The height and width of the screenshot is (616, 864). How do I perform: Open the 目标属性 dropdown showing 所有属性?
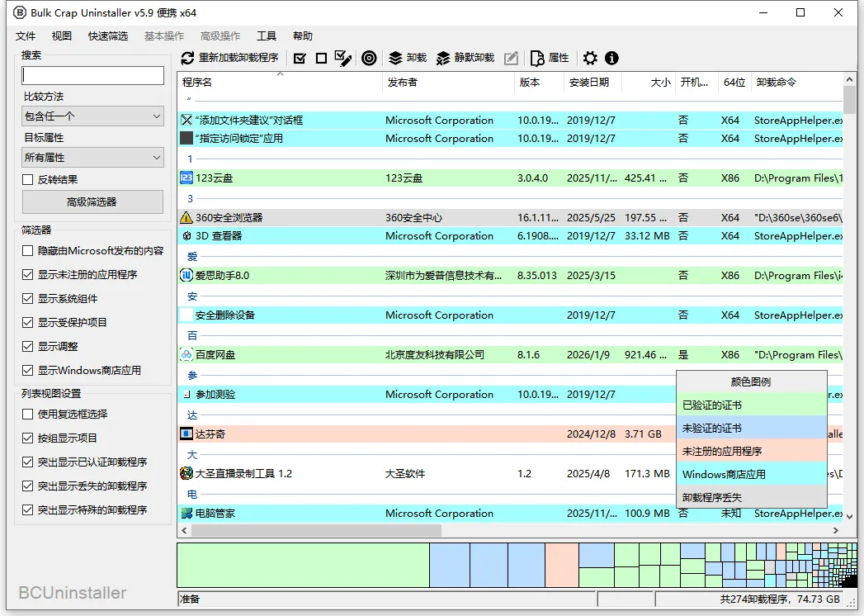coord(92,157)
